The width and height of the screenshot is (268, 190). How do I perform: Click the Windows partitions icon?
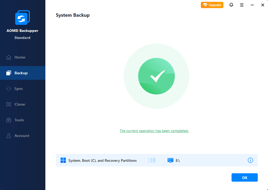coord(63,160)
